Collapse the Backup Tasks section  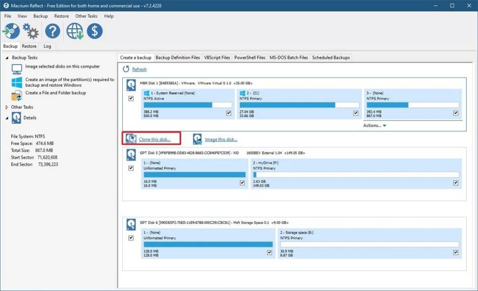7,58
